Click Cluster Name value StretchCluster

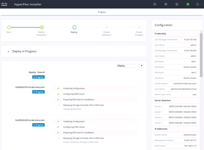(190, 135)
